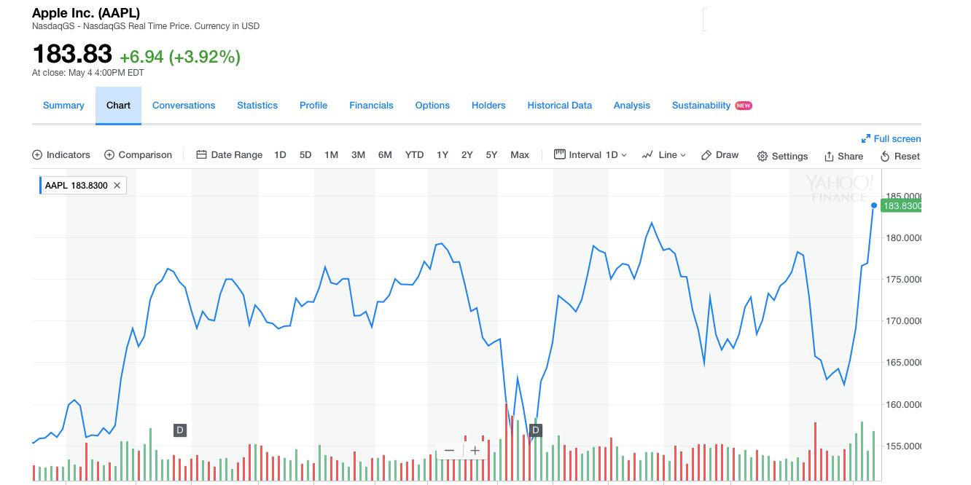The image size is (971, 485).
Task: Reset the chart view
Action: 885,156
